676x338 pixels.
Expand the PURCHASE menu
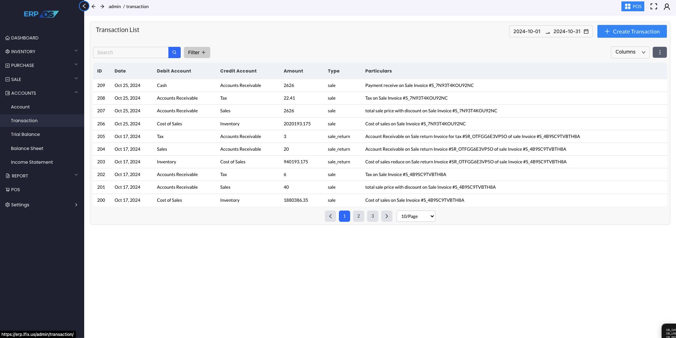pos(42,65)
